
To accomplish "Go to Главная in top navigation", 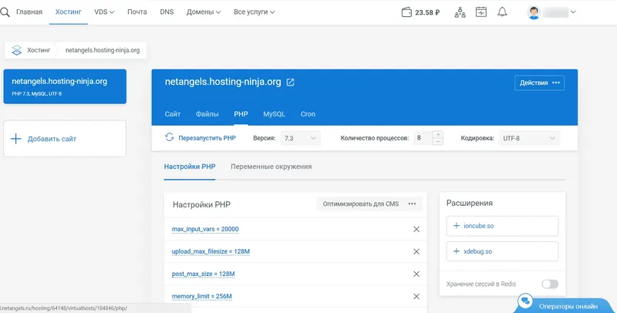I will [29, 12].
